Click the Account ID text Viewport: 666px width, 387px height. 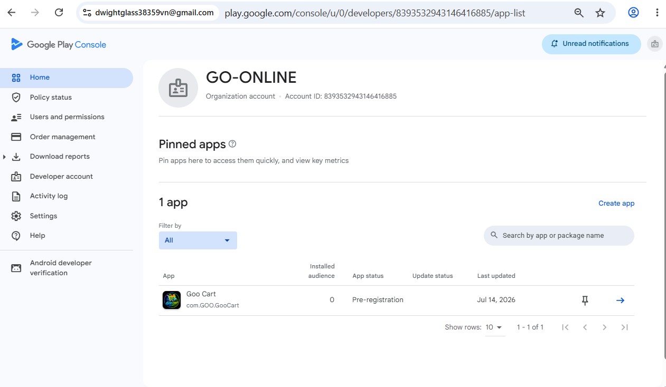(341, 96)
